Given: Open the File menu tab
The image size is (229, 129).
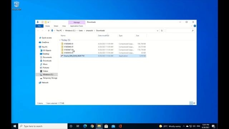Looking at the screenshot, I should [39, 26].
